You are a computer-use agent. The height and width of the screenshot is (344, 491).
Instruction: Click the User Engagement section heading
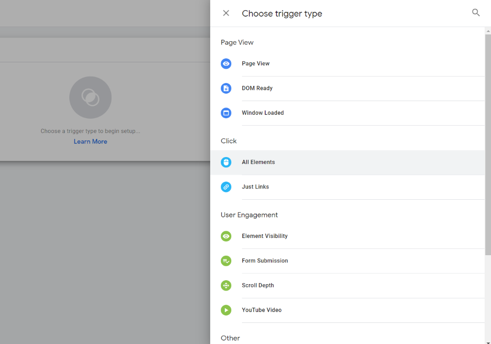[x=249, y=215]
